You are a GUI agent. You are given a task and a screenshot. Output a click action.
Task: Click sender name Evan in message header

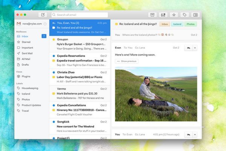click(118, 48)
